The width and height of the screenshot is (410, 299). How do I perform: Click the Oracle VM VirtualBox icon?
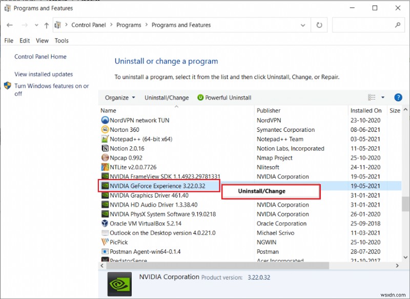pyautogui.click(x=105, y=224)
